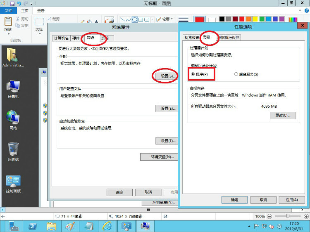Click the Paste (粘贴) clipboard icon
The image size is (310, 232).
(8, 21)
